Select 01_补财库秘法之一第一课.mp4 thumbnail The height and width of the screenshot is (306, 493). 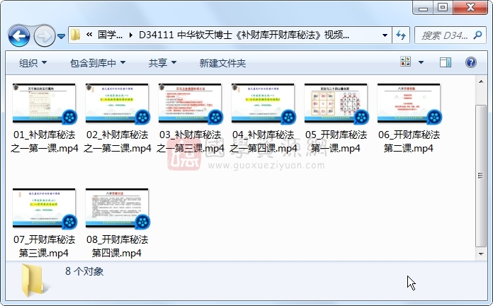[x=44, y=103]
